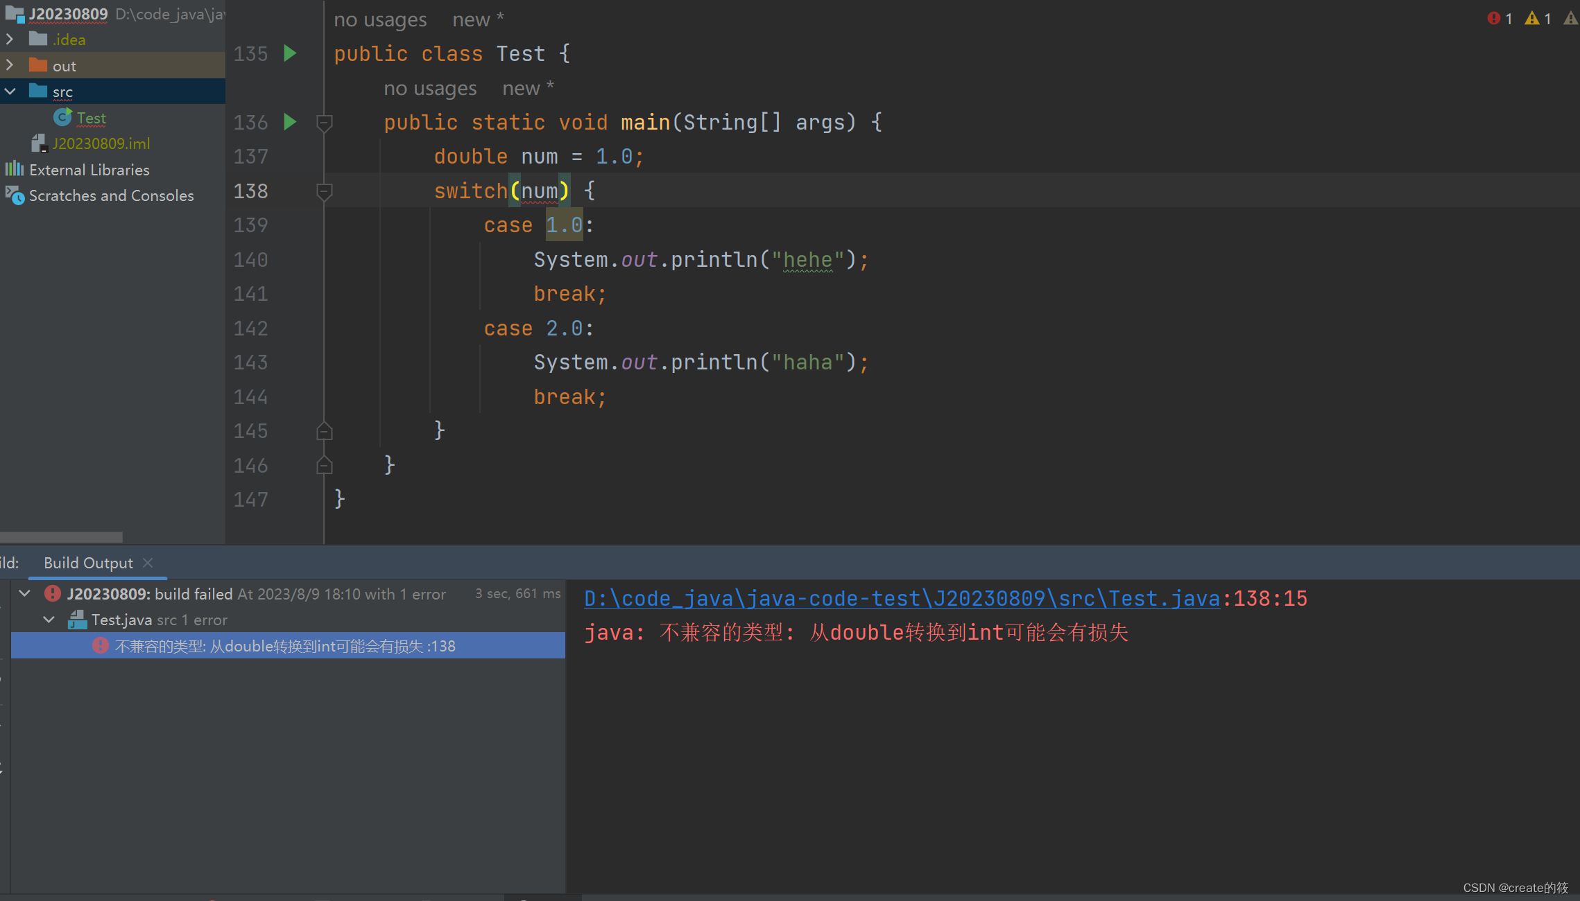1580x901 pixels.
Task: Toggle fold end marker at line 145
Action: (x=324, y=431)
